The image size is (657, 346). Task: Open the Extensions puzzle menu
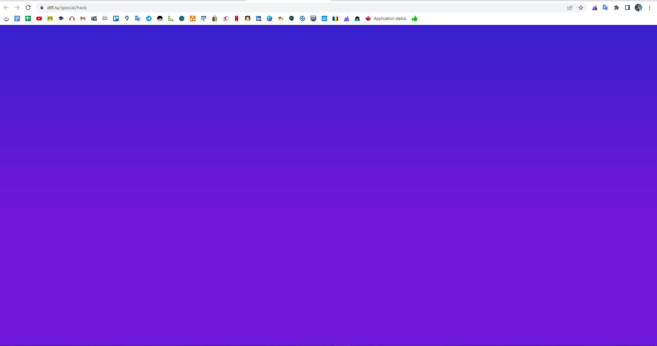(617, 8)
